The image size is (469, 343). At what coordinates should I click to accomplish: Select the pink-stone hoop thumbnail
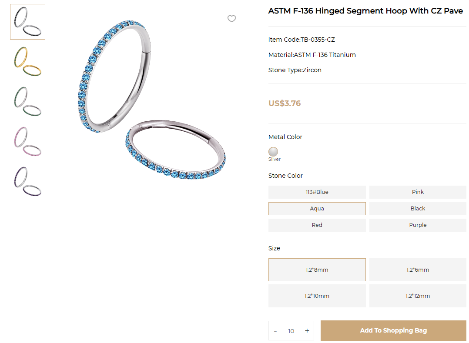[27, 142]
